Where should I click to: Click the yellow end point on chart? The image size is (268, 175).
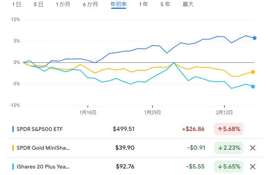253,72
